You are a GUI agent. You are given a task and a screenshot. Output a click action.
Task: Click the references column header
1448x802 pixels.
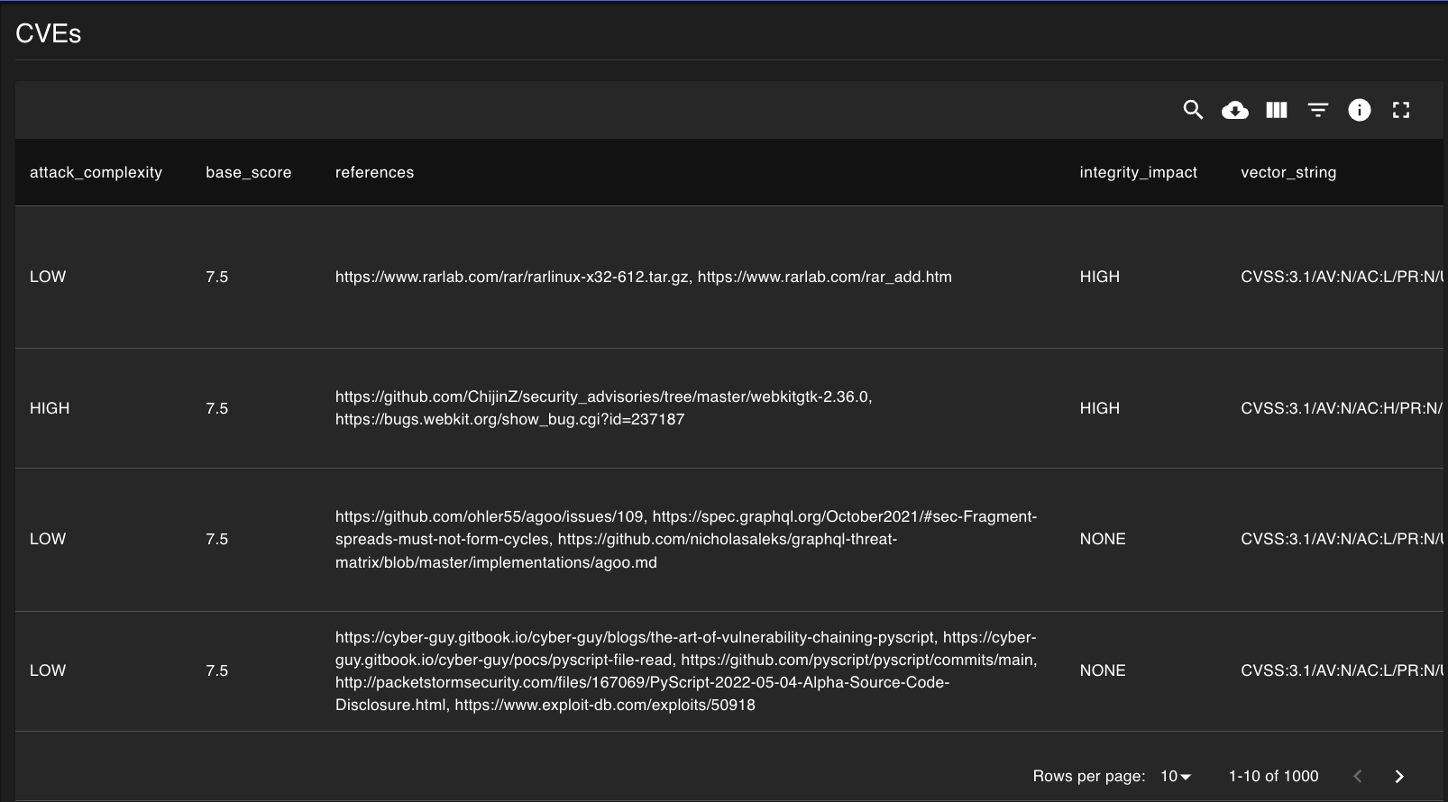coord(374,172)
